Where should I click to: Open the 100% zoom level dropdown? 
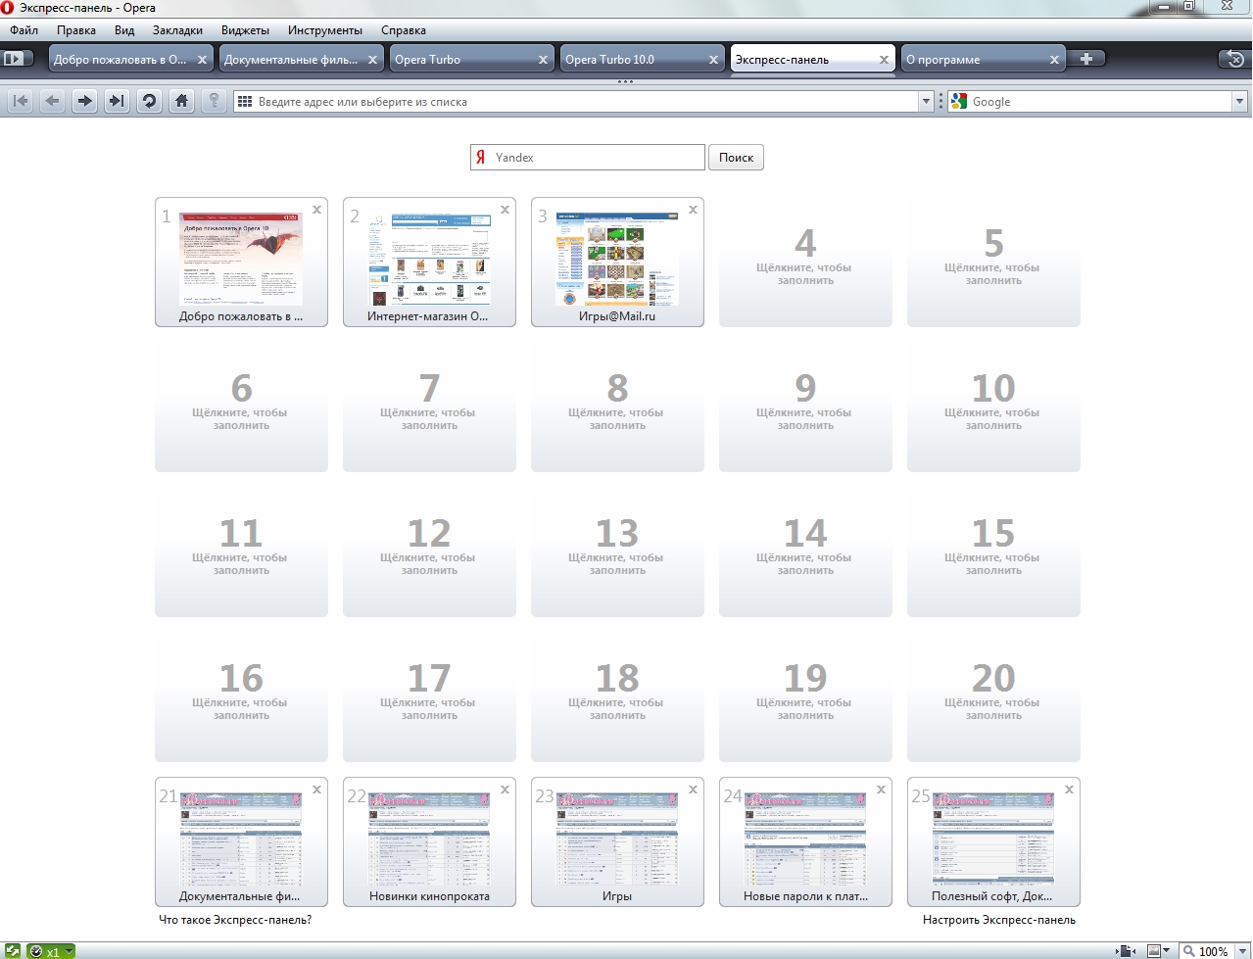[x=1214, y=951]
